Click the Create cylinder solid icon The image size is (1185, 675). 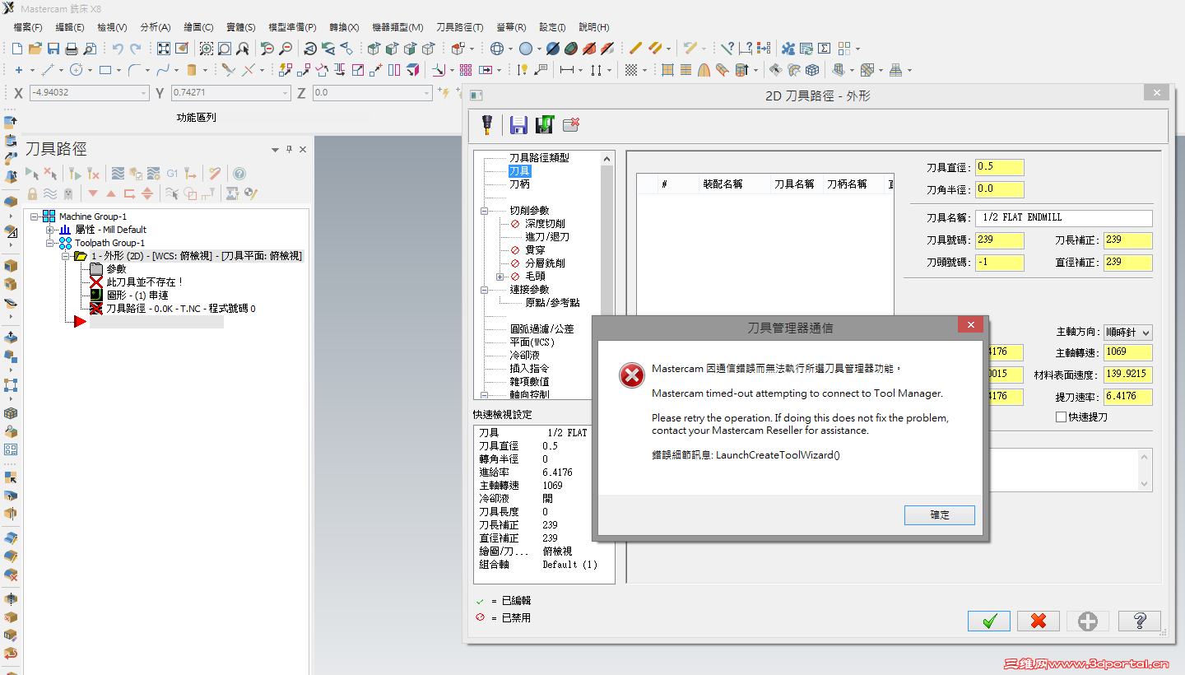[x=192, y=70]
